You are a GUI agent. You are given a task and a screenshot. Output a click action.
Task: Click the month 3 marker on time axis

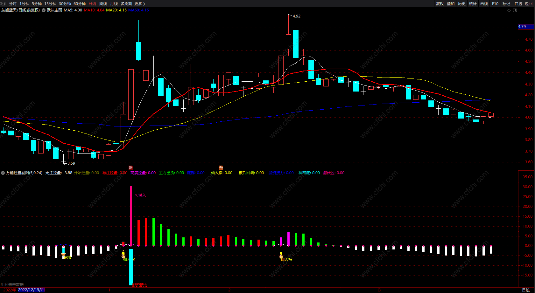[x=379, y=290]
